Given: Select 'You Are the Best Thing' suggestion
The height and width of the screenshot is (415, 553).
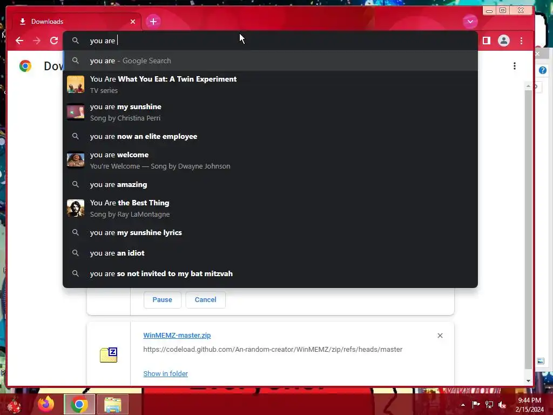Looking at the screenshot, I should coord(270,208).
